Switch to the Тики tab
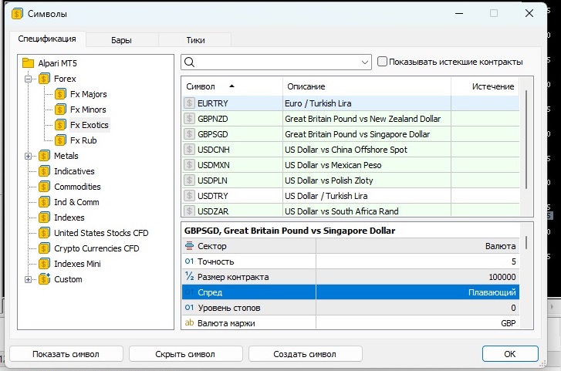This screenshot has width=561, height=371. click(x=195, y=39)
